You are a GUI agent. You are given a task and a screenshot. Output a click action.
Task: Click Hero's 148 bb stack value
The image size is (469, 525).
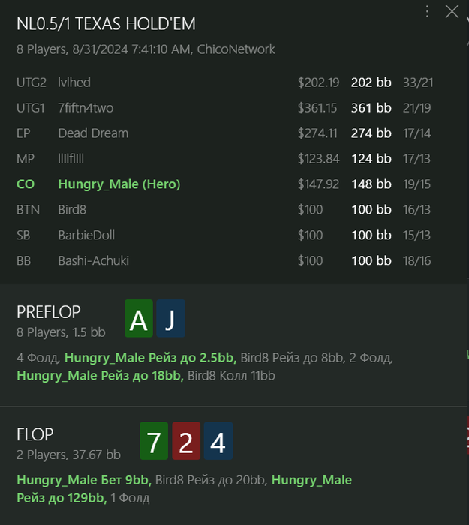[371, 184]
